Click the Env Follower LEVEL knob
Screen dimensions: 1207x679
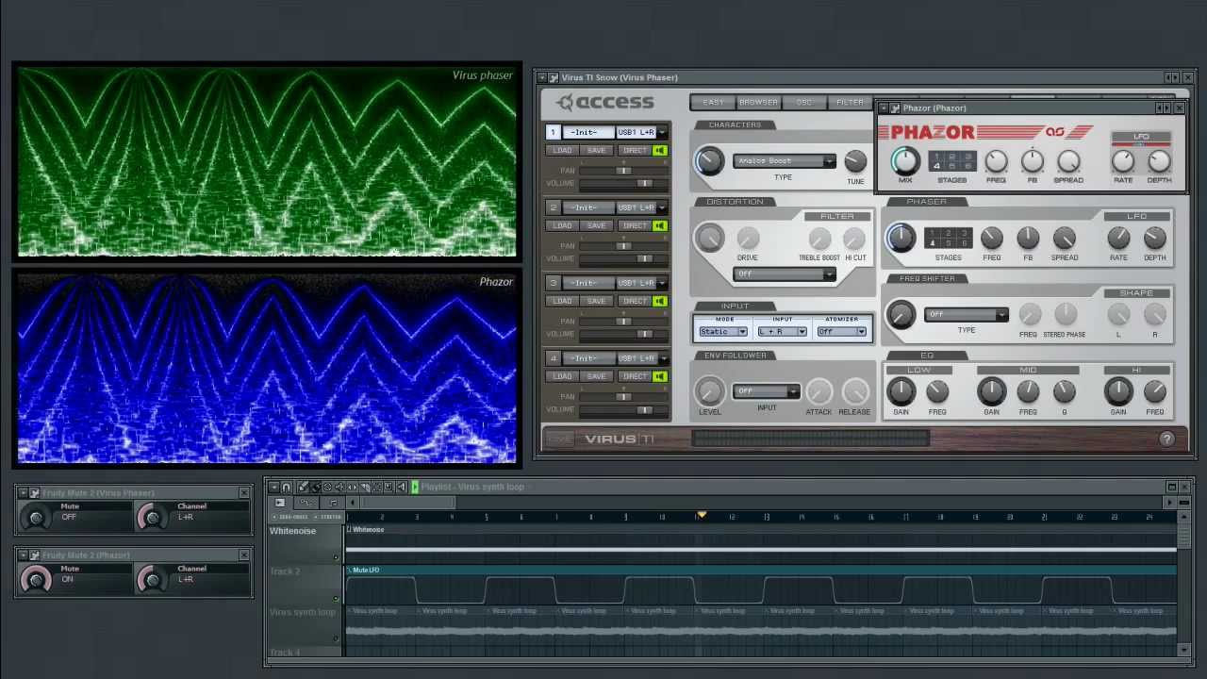pos(710,391)
